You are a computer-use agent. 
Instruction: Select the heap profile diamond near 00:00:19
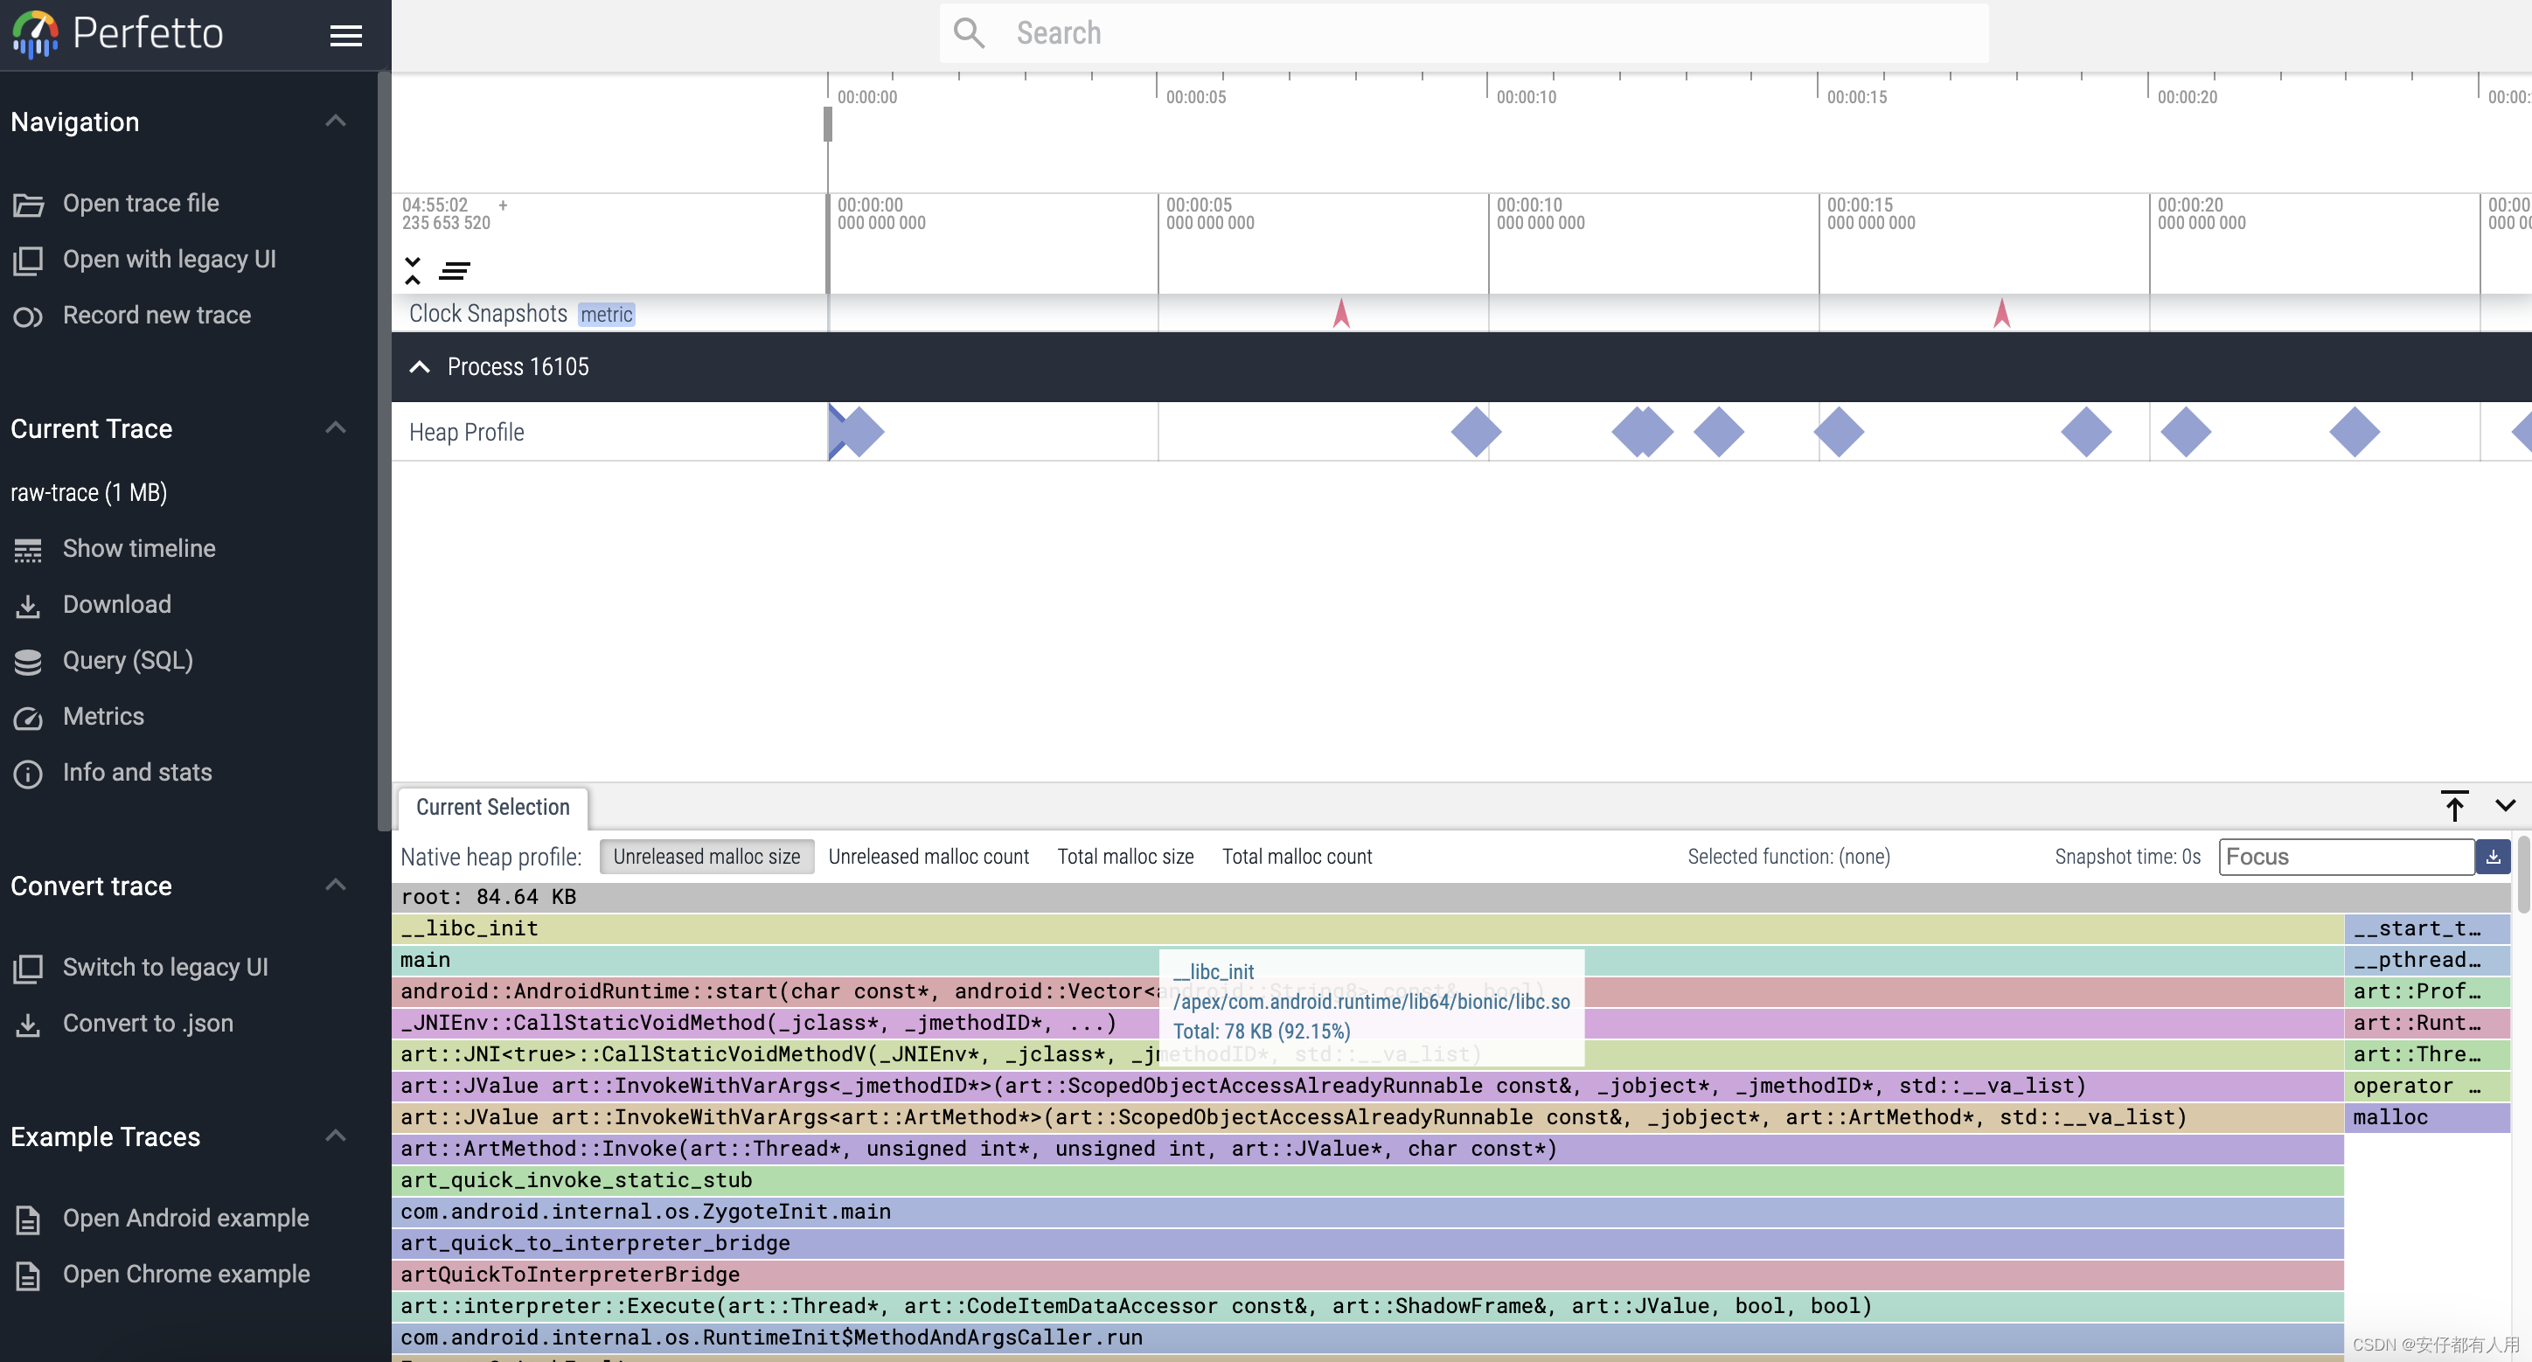(x=2086, y=431)
